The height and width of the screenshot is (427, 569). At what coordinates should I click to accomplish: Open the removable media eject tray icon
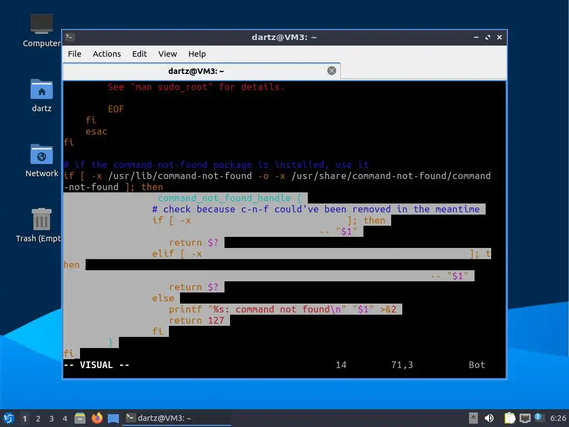tap(473, 418)
